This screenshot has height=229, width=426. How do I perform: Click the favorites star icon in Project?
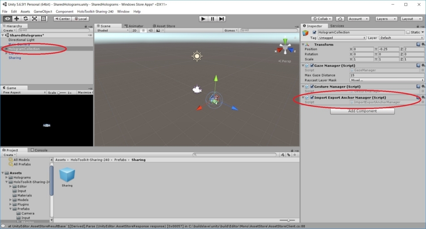point(295,155)
